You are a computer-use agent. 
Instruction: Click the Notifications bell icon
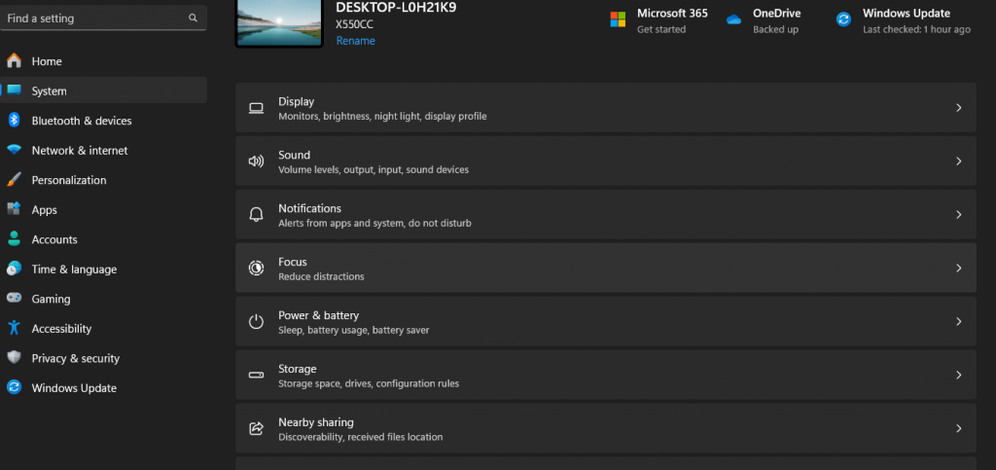point(256,215)
